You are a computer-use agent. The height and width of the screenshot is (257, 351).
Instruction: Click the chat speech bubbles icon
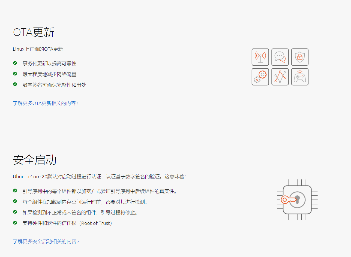(280, 57)
